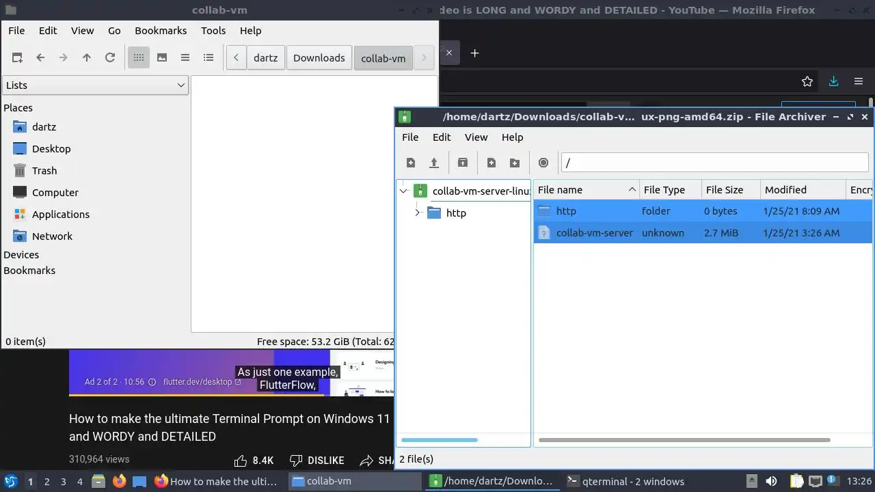
Task: Open LXQt application menu
Action: coord(10,481)
